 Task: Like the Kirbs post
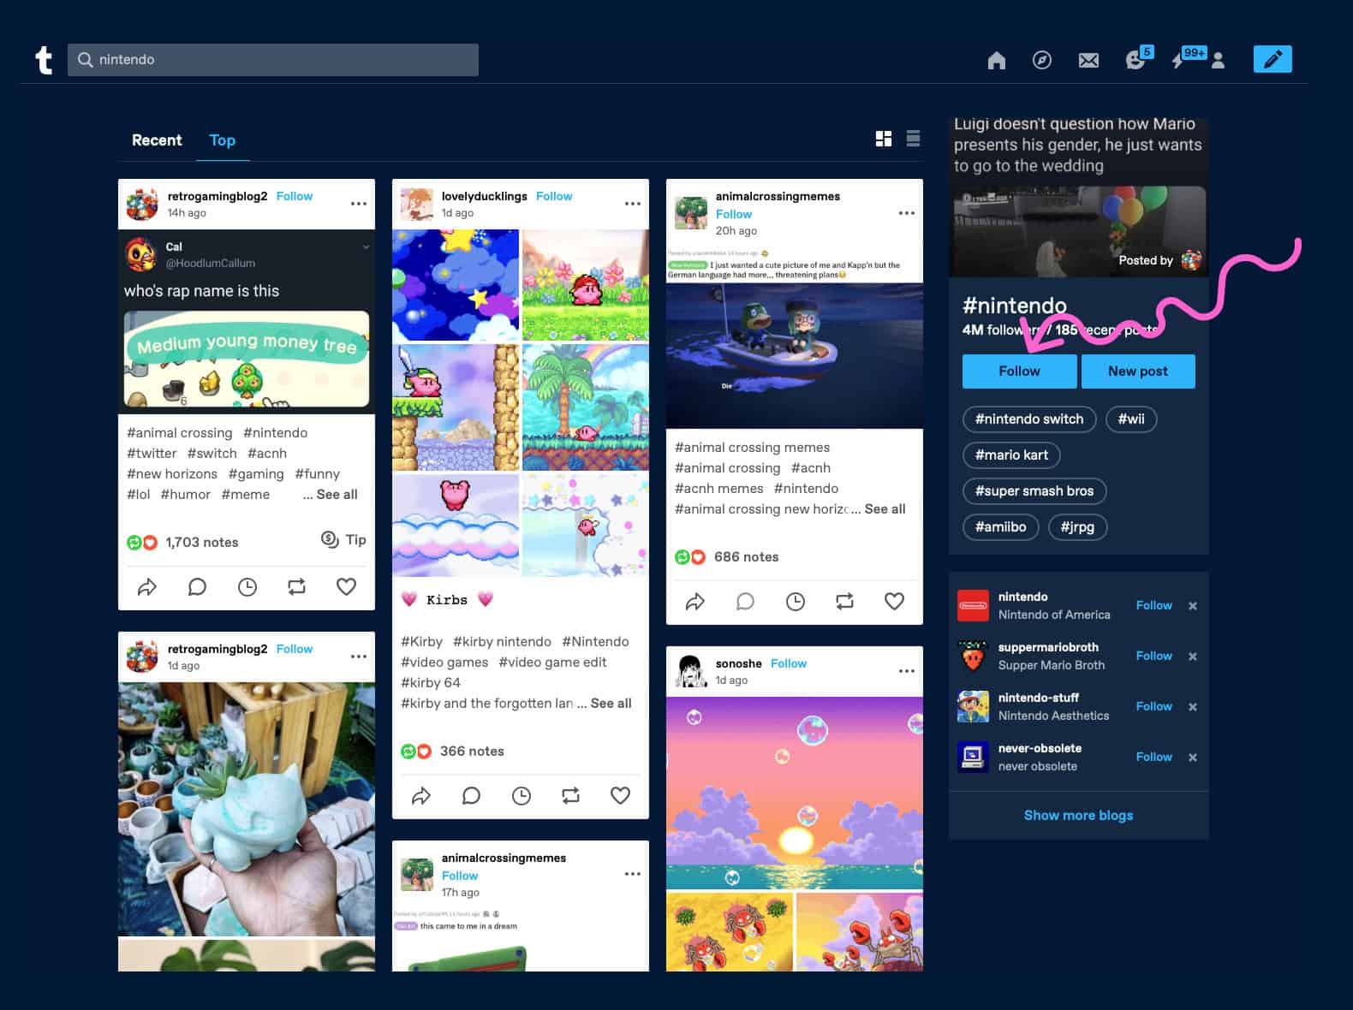(620, 797)
